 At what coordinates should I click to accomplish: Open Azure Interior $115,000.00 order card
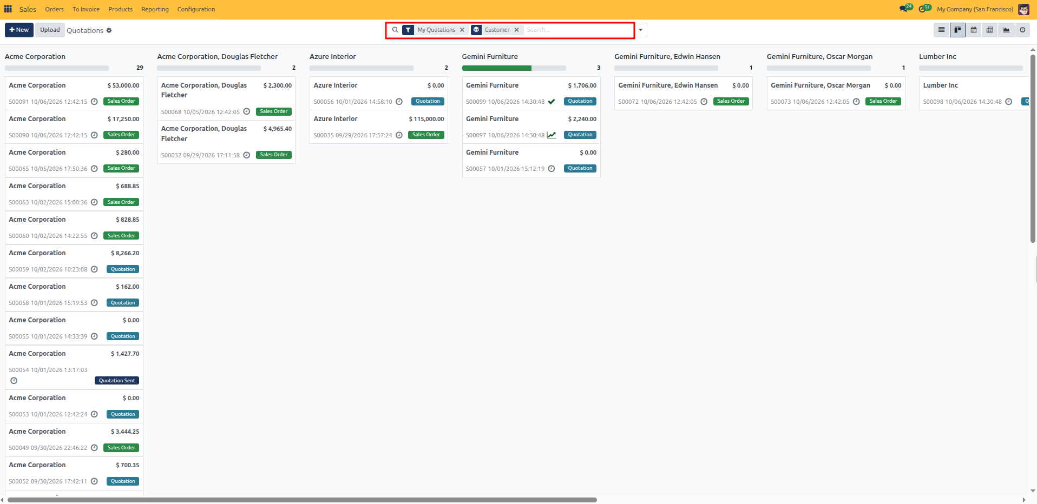379,127
